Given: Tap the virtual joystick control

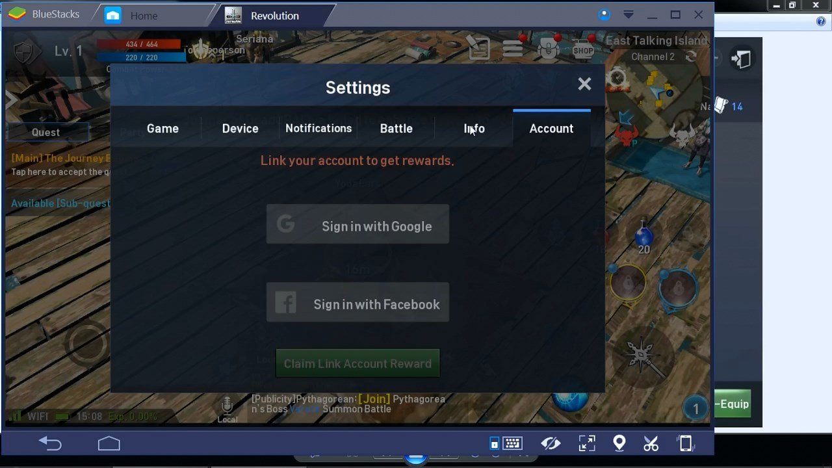Looking at the screenshot, I should 86,343.
